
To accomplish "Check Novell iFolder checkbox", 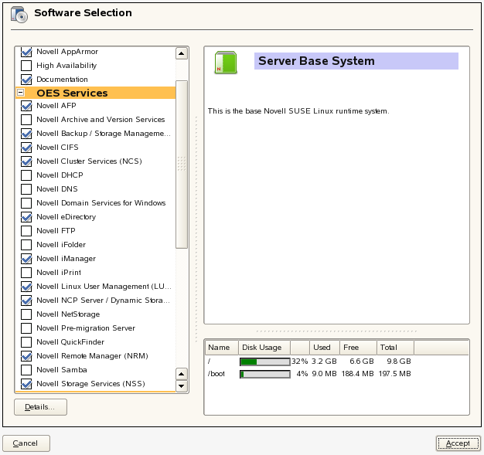I will (26, 245).
